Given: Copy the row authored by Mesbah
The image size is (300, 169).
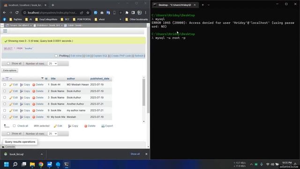Looking at the screenshot, I should 25,117.
